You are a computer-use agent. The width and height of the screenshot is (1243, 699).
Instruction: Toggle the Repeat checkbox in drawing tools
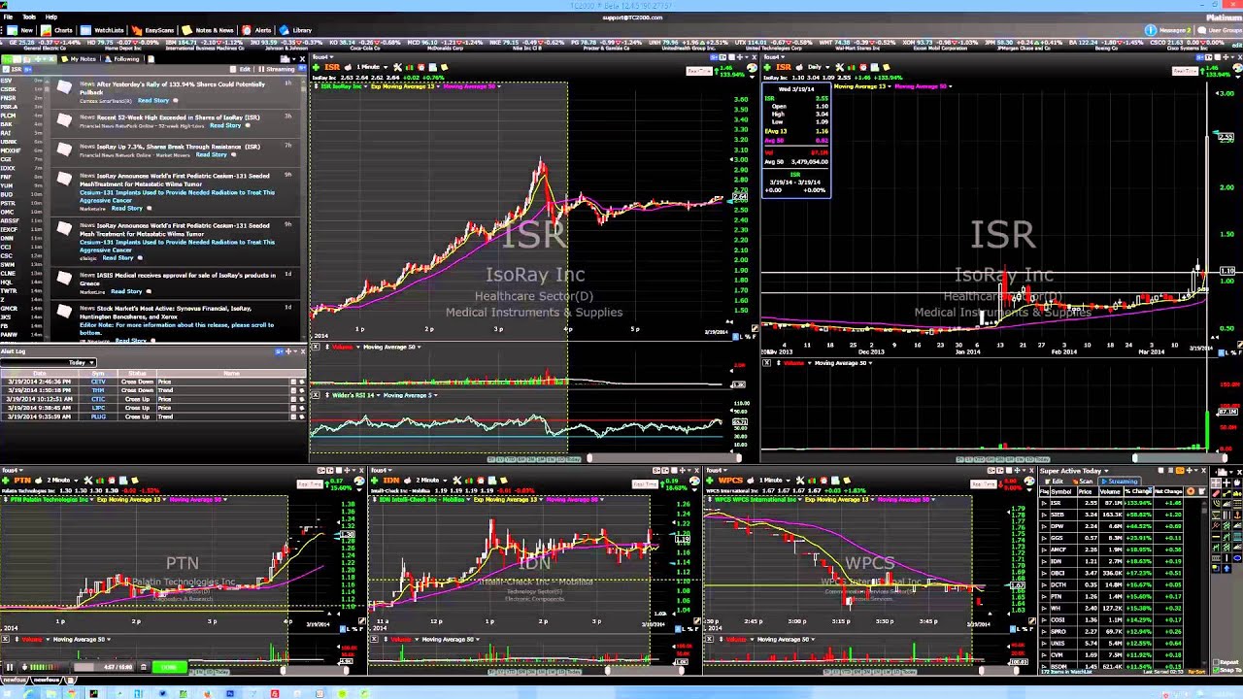(1218, 661)
